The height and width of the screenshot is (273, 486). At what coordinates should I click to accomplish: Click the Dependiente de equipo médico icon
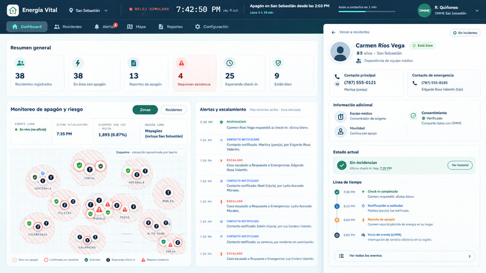pos(359,61)
